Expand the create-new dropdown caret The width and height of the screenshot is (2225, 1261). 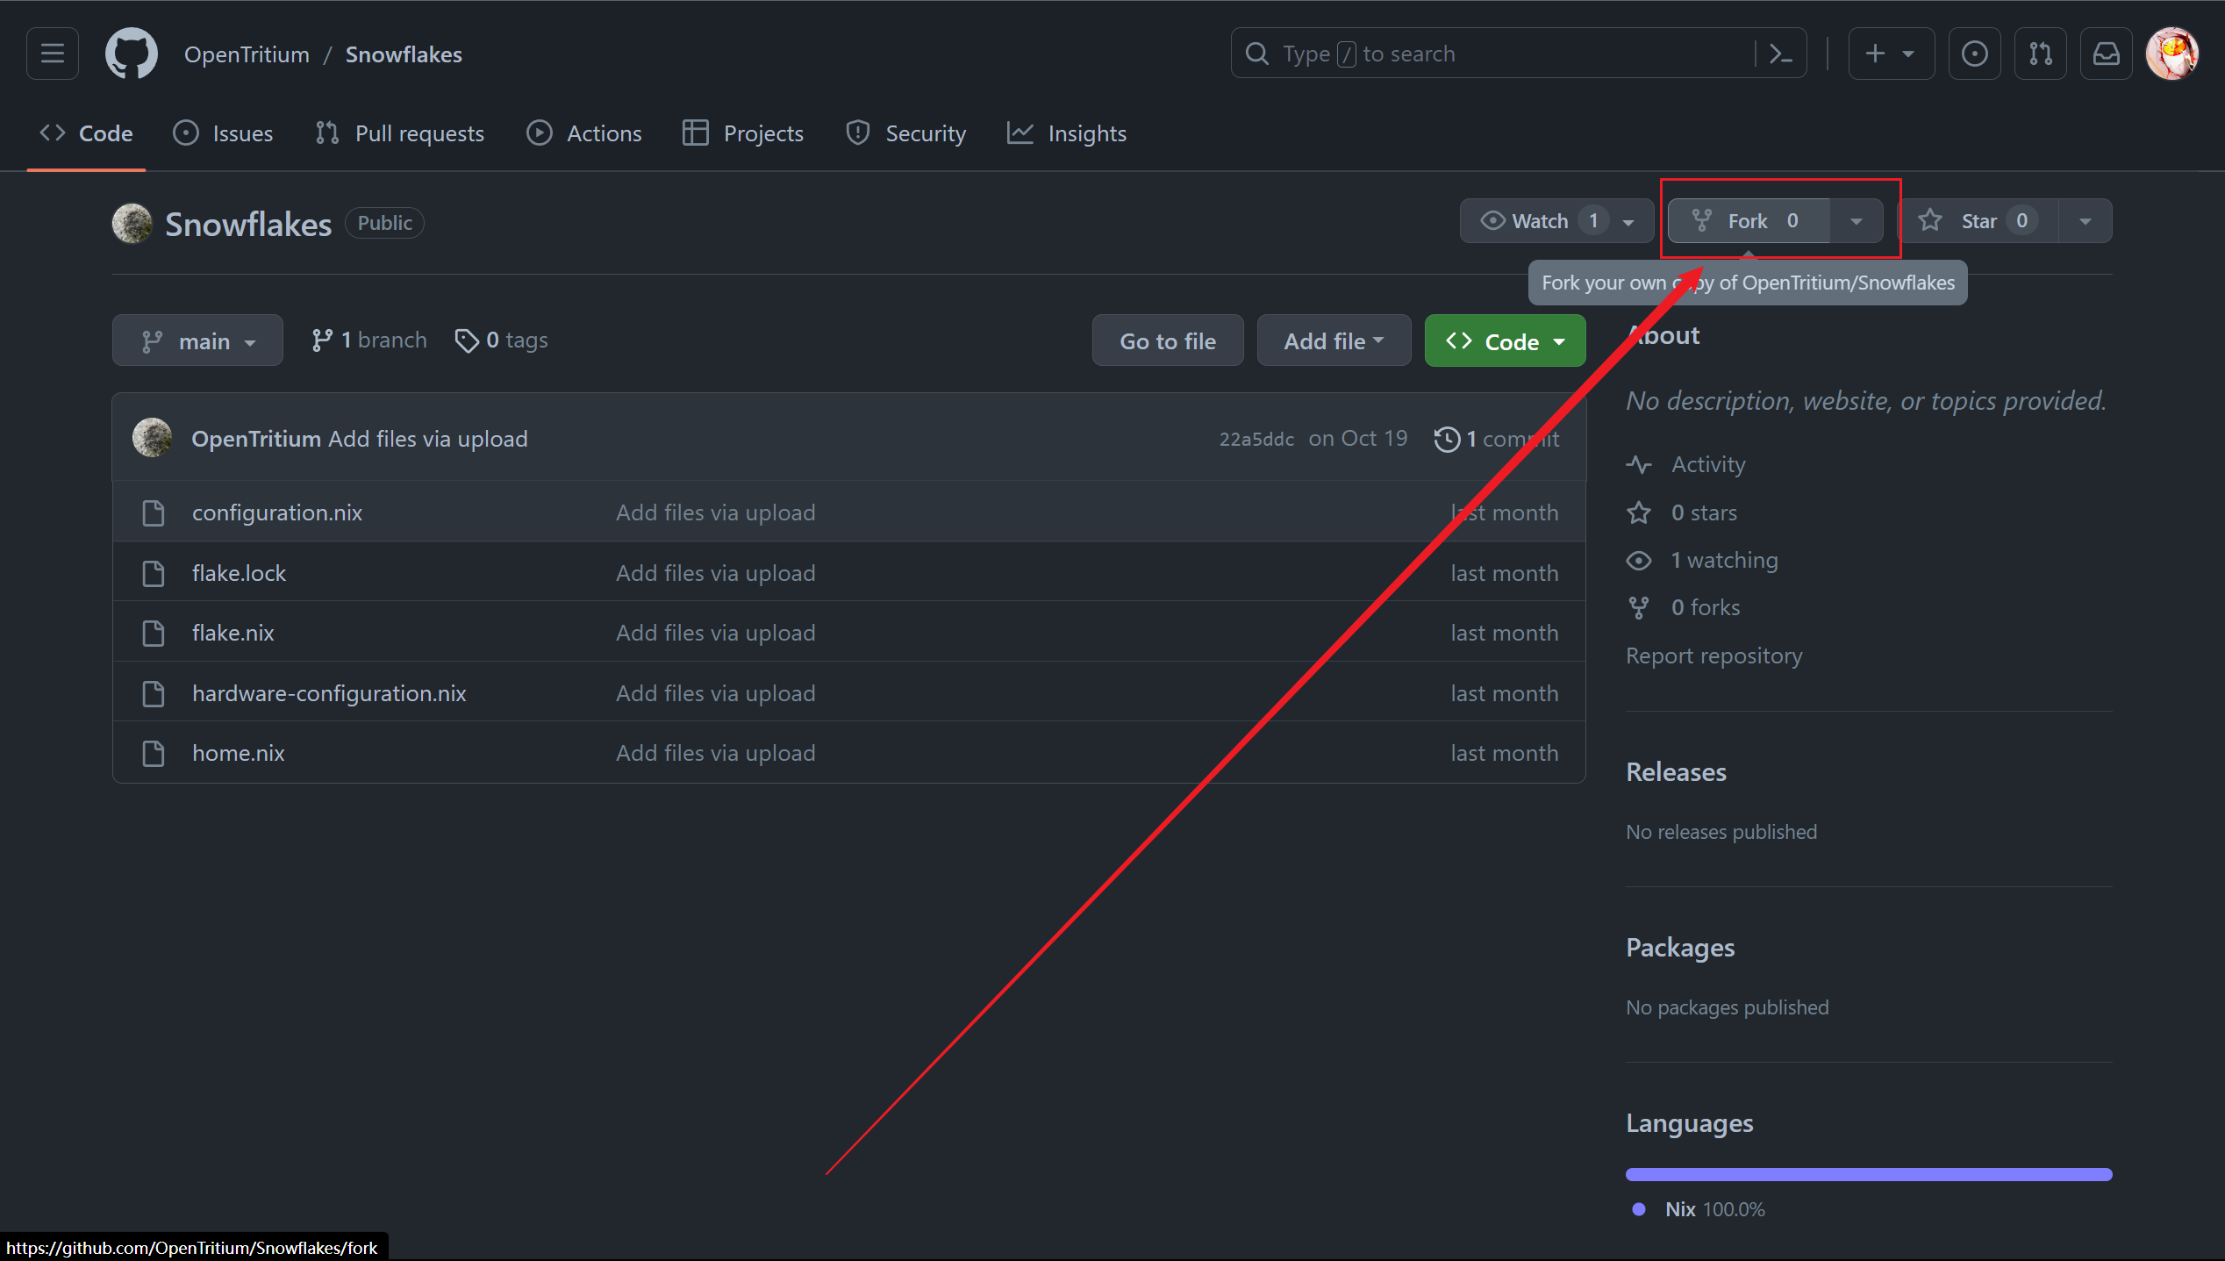[1908, 54]
